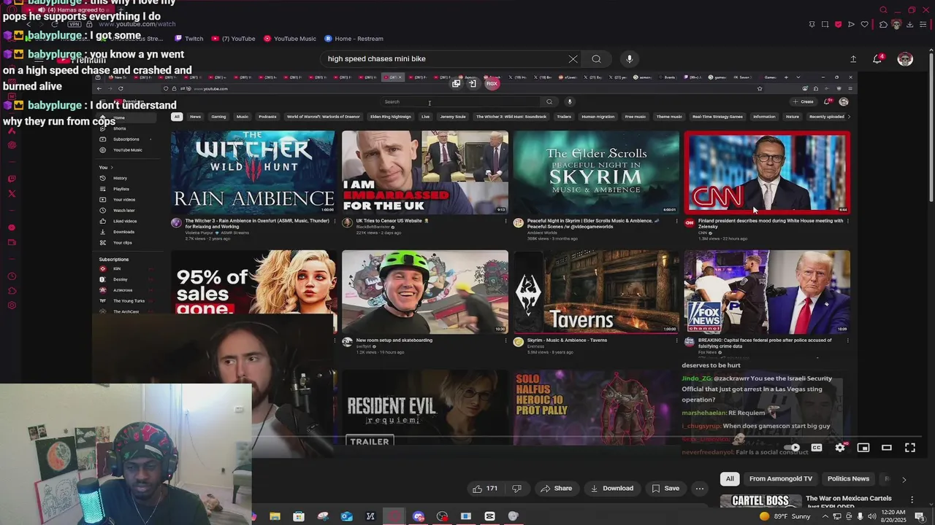Open the browser extensions cube icon
The width and height of the screenshot is (935, 525).
pos(884,24)
